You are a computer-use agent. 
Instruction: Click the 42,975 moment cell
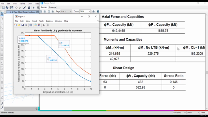(114, 59)
